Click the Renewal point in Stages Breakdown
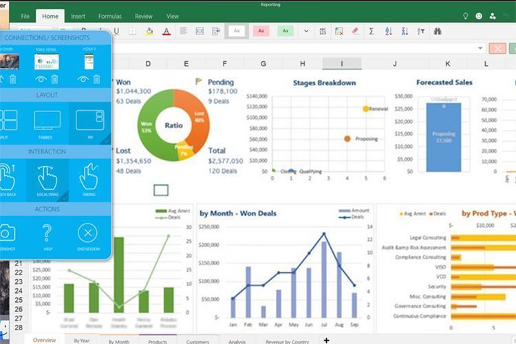The height and width of the screenshot is (344, 516). point(365,109)
